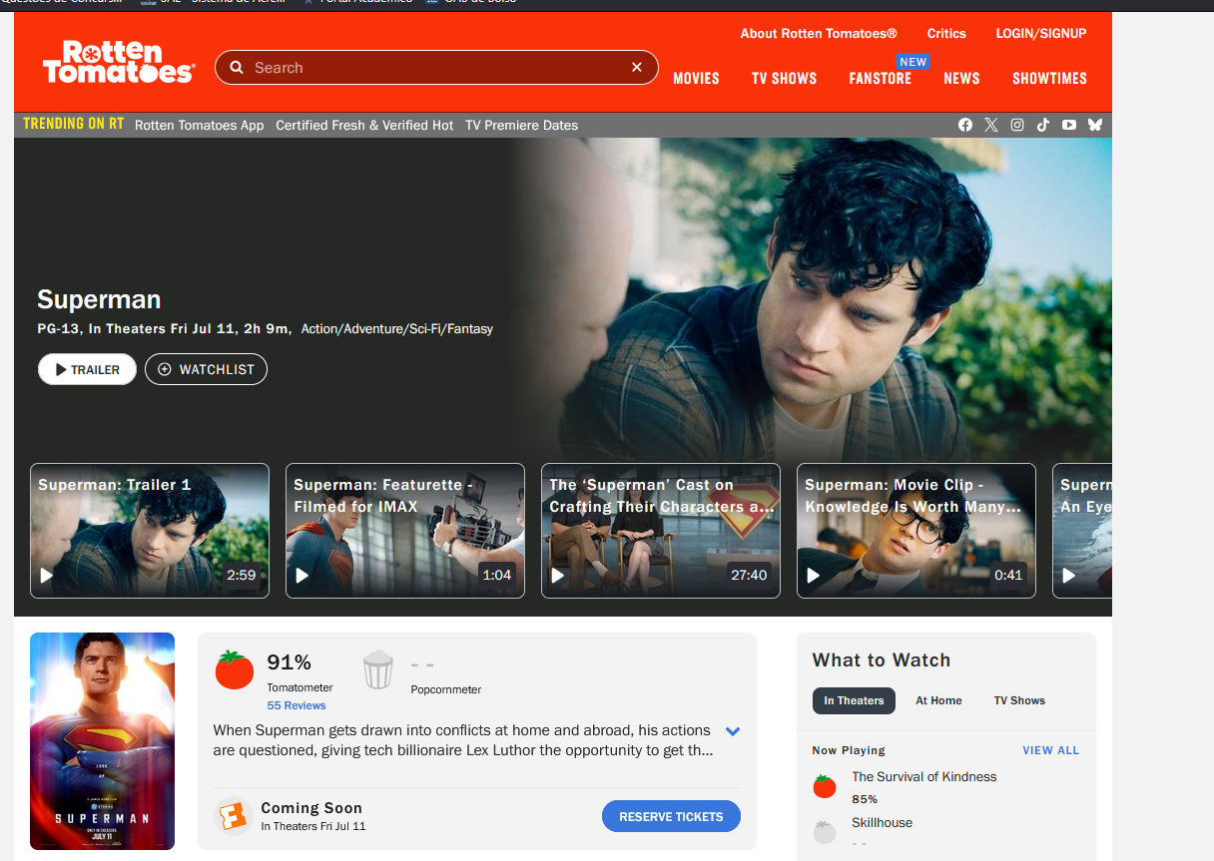1214x861 pixels.
Task: Play Superman: Movie Clip - Knowledge Is Worth
Action: click(916, 531)
